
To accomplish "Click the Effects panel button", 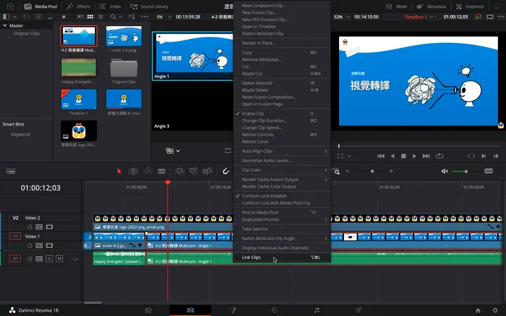I will pos(78,6).
